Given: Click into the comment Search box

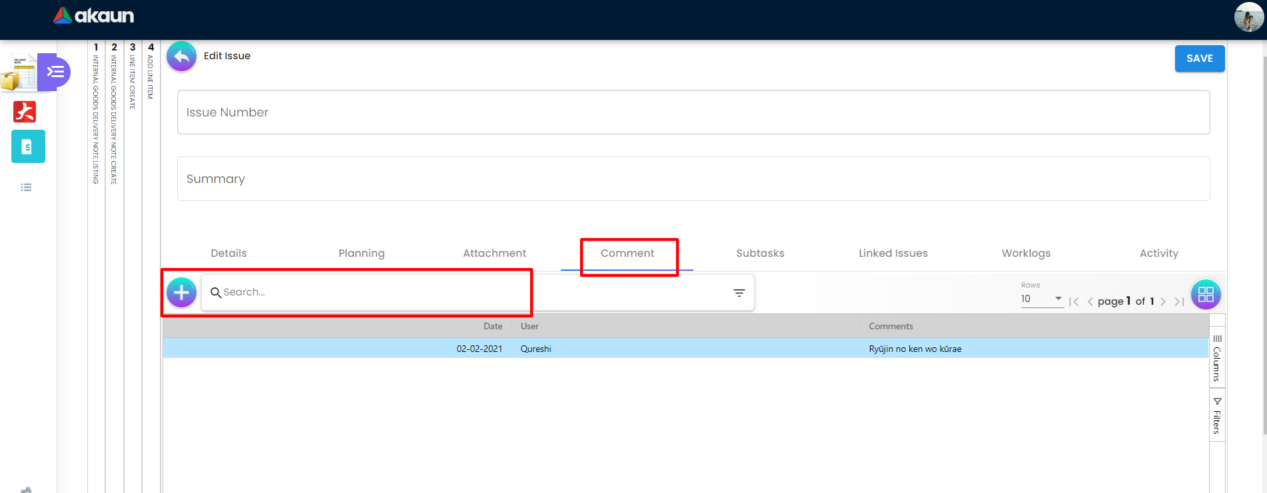Looking at the screenshot, I should [476, 292].
